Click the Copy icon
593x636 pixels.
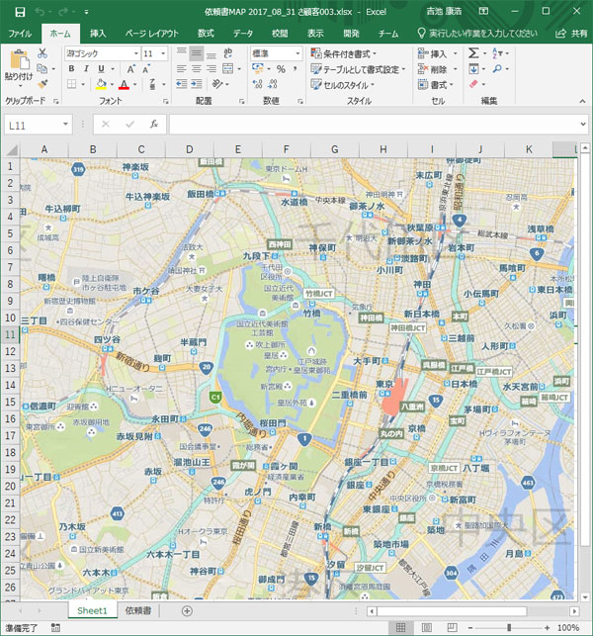coord(42,68)
